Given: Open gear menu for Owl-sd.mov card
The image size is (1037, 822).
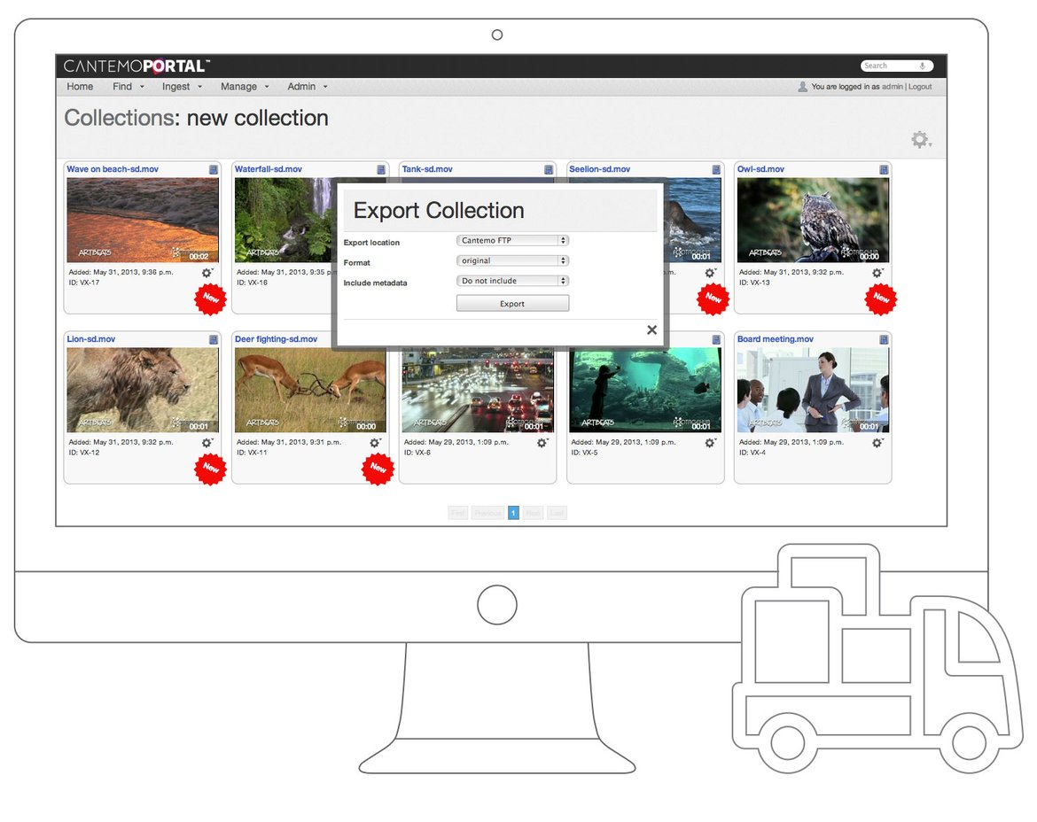Looking at the screenshot, I should click(877, 273).
